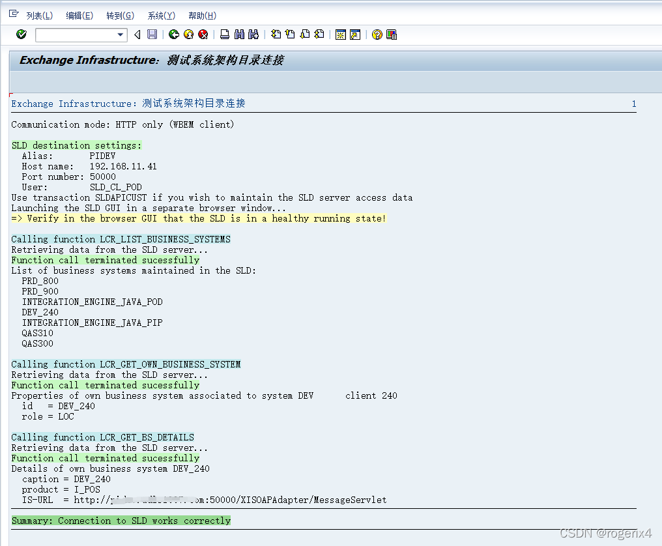Click the yellow Exit icon

point(188,35)
